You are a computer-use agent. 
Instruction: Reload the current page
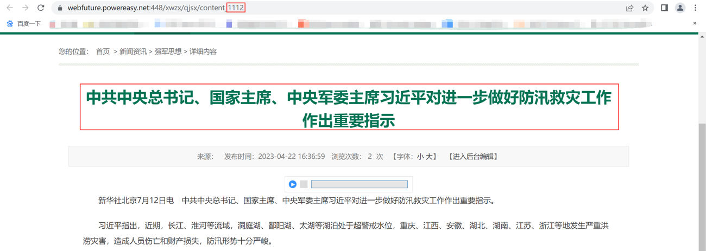coord(41,8)
